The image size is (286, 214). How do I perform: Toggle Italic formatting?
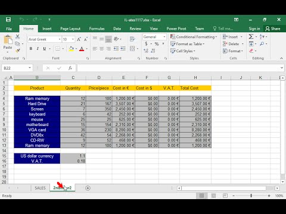38,49
